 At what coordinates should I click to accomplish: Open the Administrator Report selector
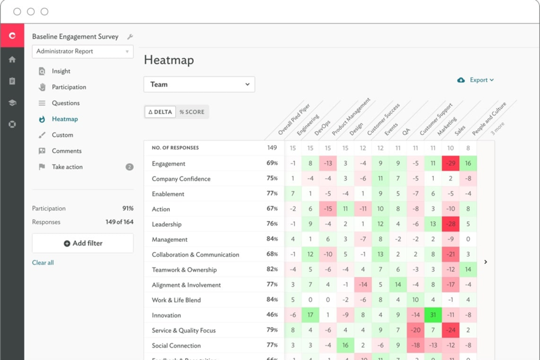82,52
